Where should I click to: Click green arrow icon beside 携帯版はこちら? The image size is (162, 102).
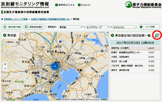coord(56,5)
